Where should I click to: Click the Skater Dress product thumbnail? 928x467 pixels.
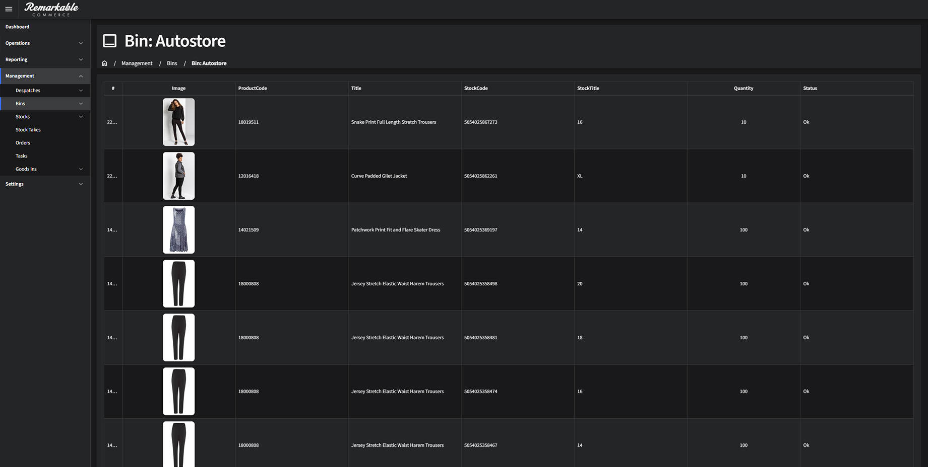click(178, 229)
